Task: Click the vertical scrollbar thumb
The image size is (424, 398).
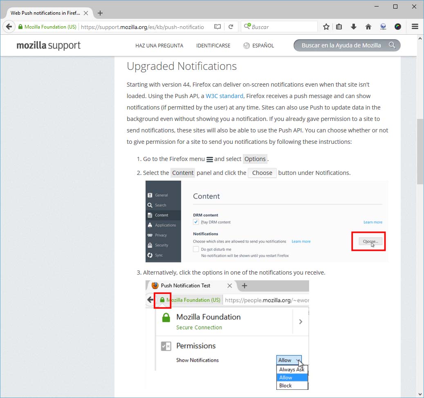Action: point(420,151)
